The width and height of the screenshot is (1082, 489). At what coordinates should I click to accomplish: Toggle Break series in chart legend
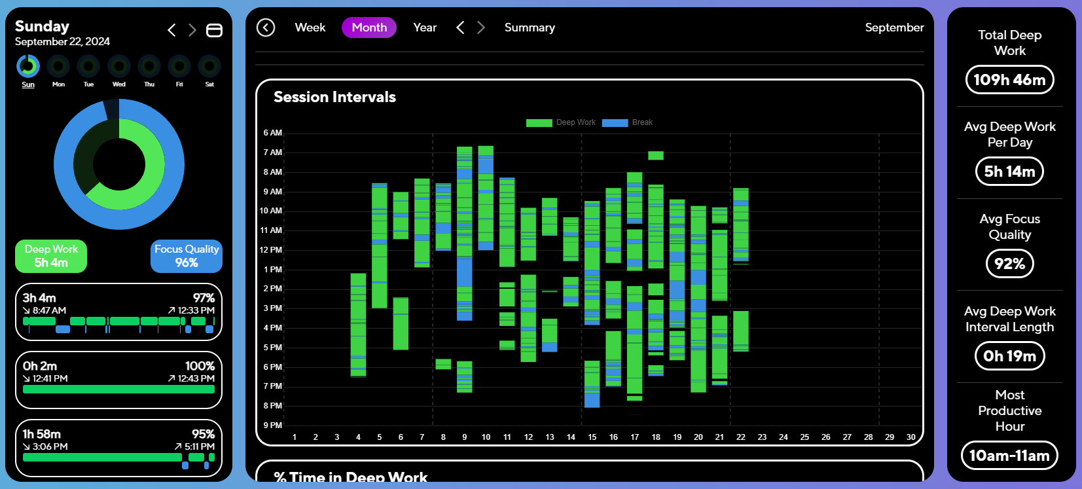tap(627, 122)
